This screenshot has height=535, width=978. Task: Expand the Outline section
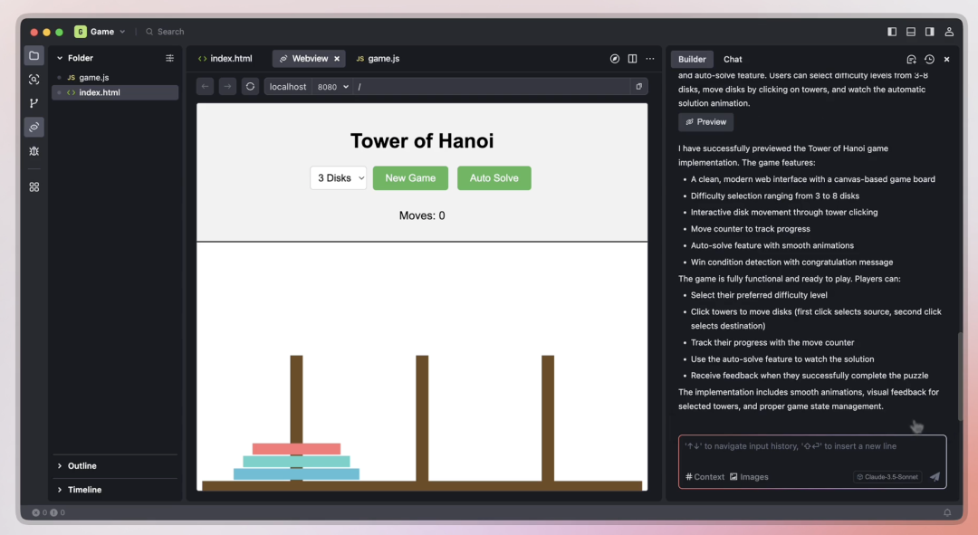[81, 466]
